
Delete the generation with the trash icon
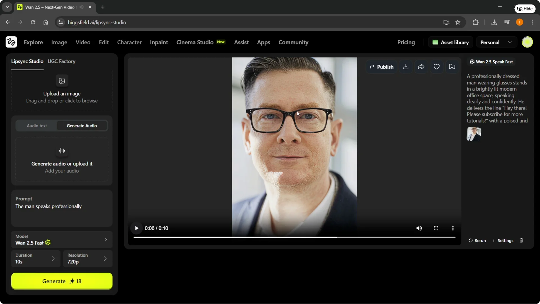coord(521,240)
